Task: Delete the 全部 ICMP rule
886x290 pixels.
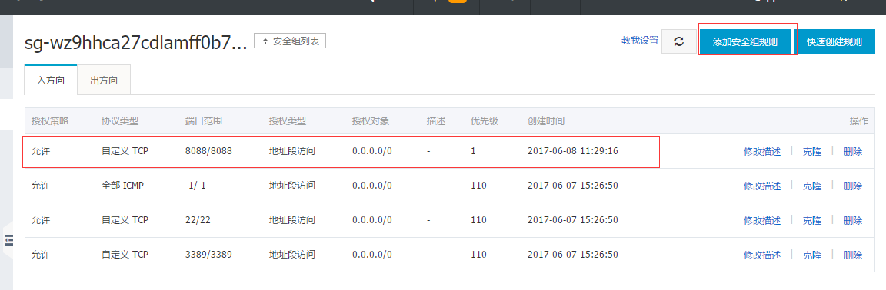Action: [x=853, y=186]
